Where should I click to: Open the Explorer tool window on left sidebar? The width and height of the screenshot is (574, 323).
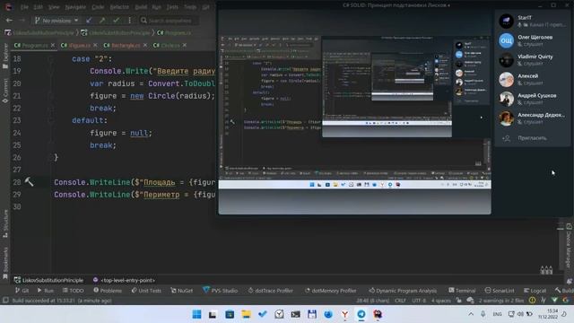pyautogui.click(x=5, y=56)
